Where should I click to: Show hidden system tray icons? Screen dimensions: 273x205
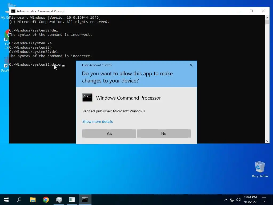click(x=226, y=200)
